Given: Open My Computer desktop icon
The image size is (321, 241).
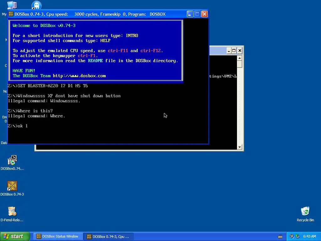Looking at the screenshot, I should click(12, 5).
